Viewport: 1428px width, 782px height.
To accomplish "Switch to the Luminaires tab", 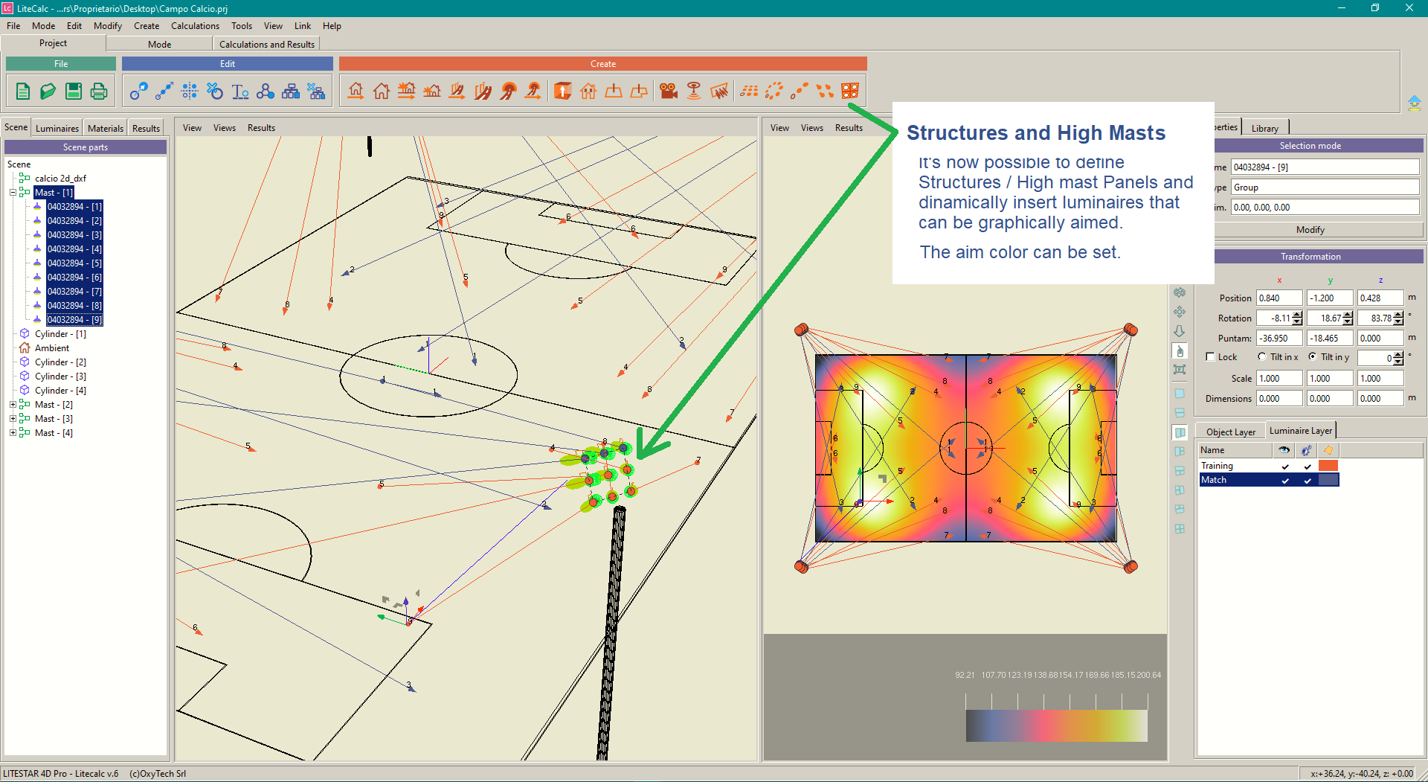I will click(x=57, y=128).
